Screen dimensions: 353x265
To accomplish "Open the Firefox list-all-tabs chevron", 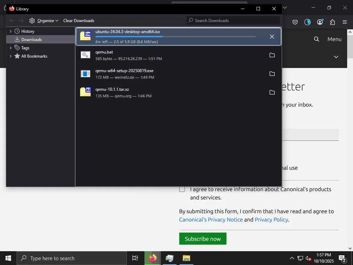I will point(285,8).
